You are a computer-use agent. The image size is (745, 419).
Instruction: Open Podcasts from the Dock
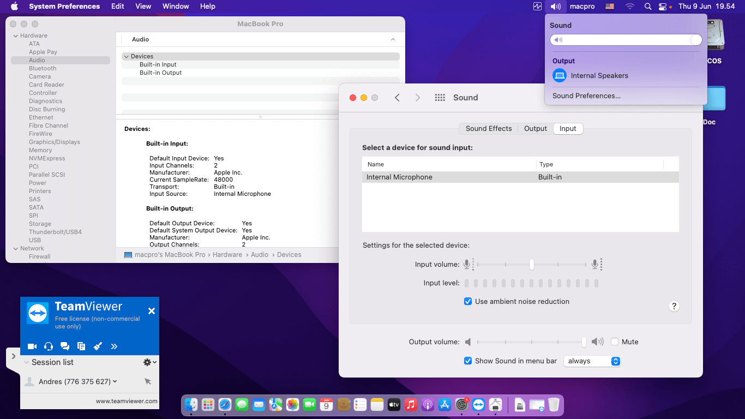(x=428, y=405)
